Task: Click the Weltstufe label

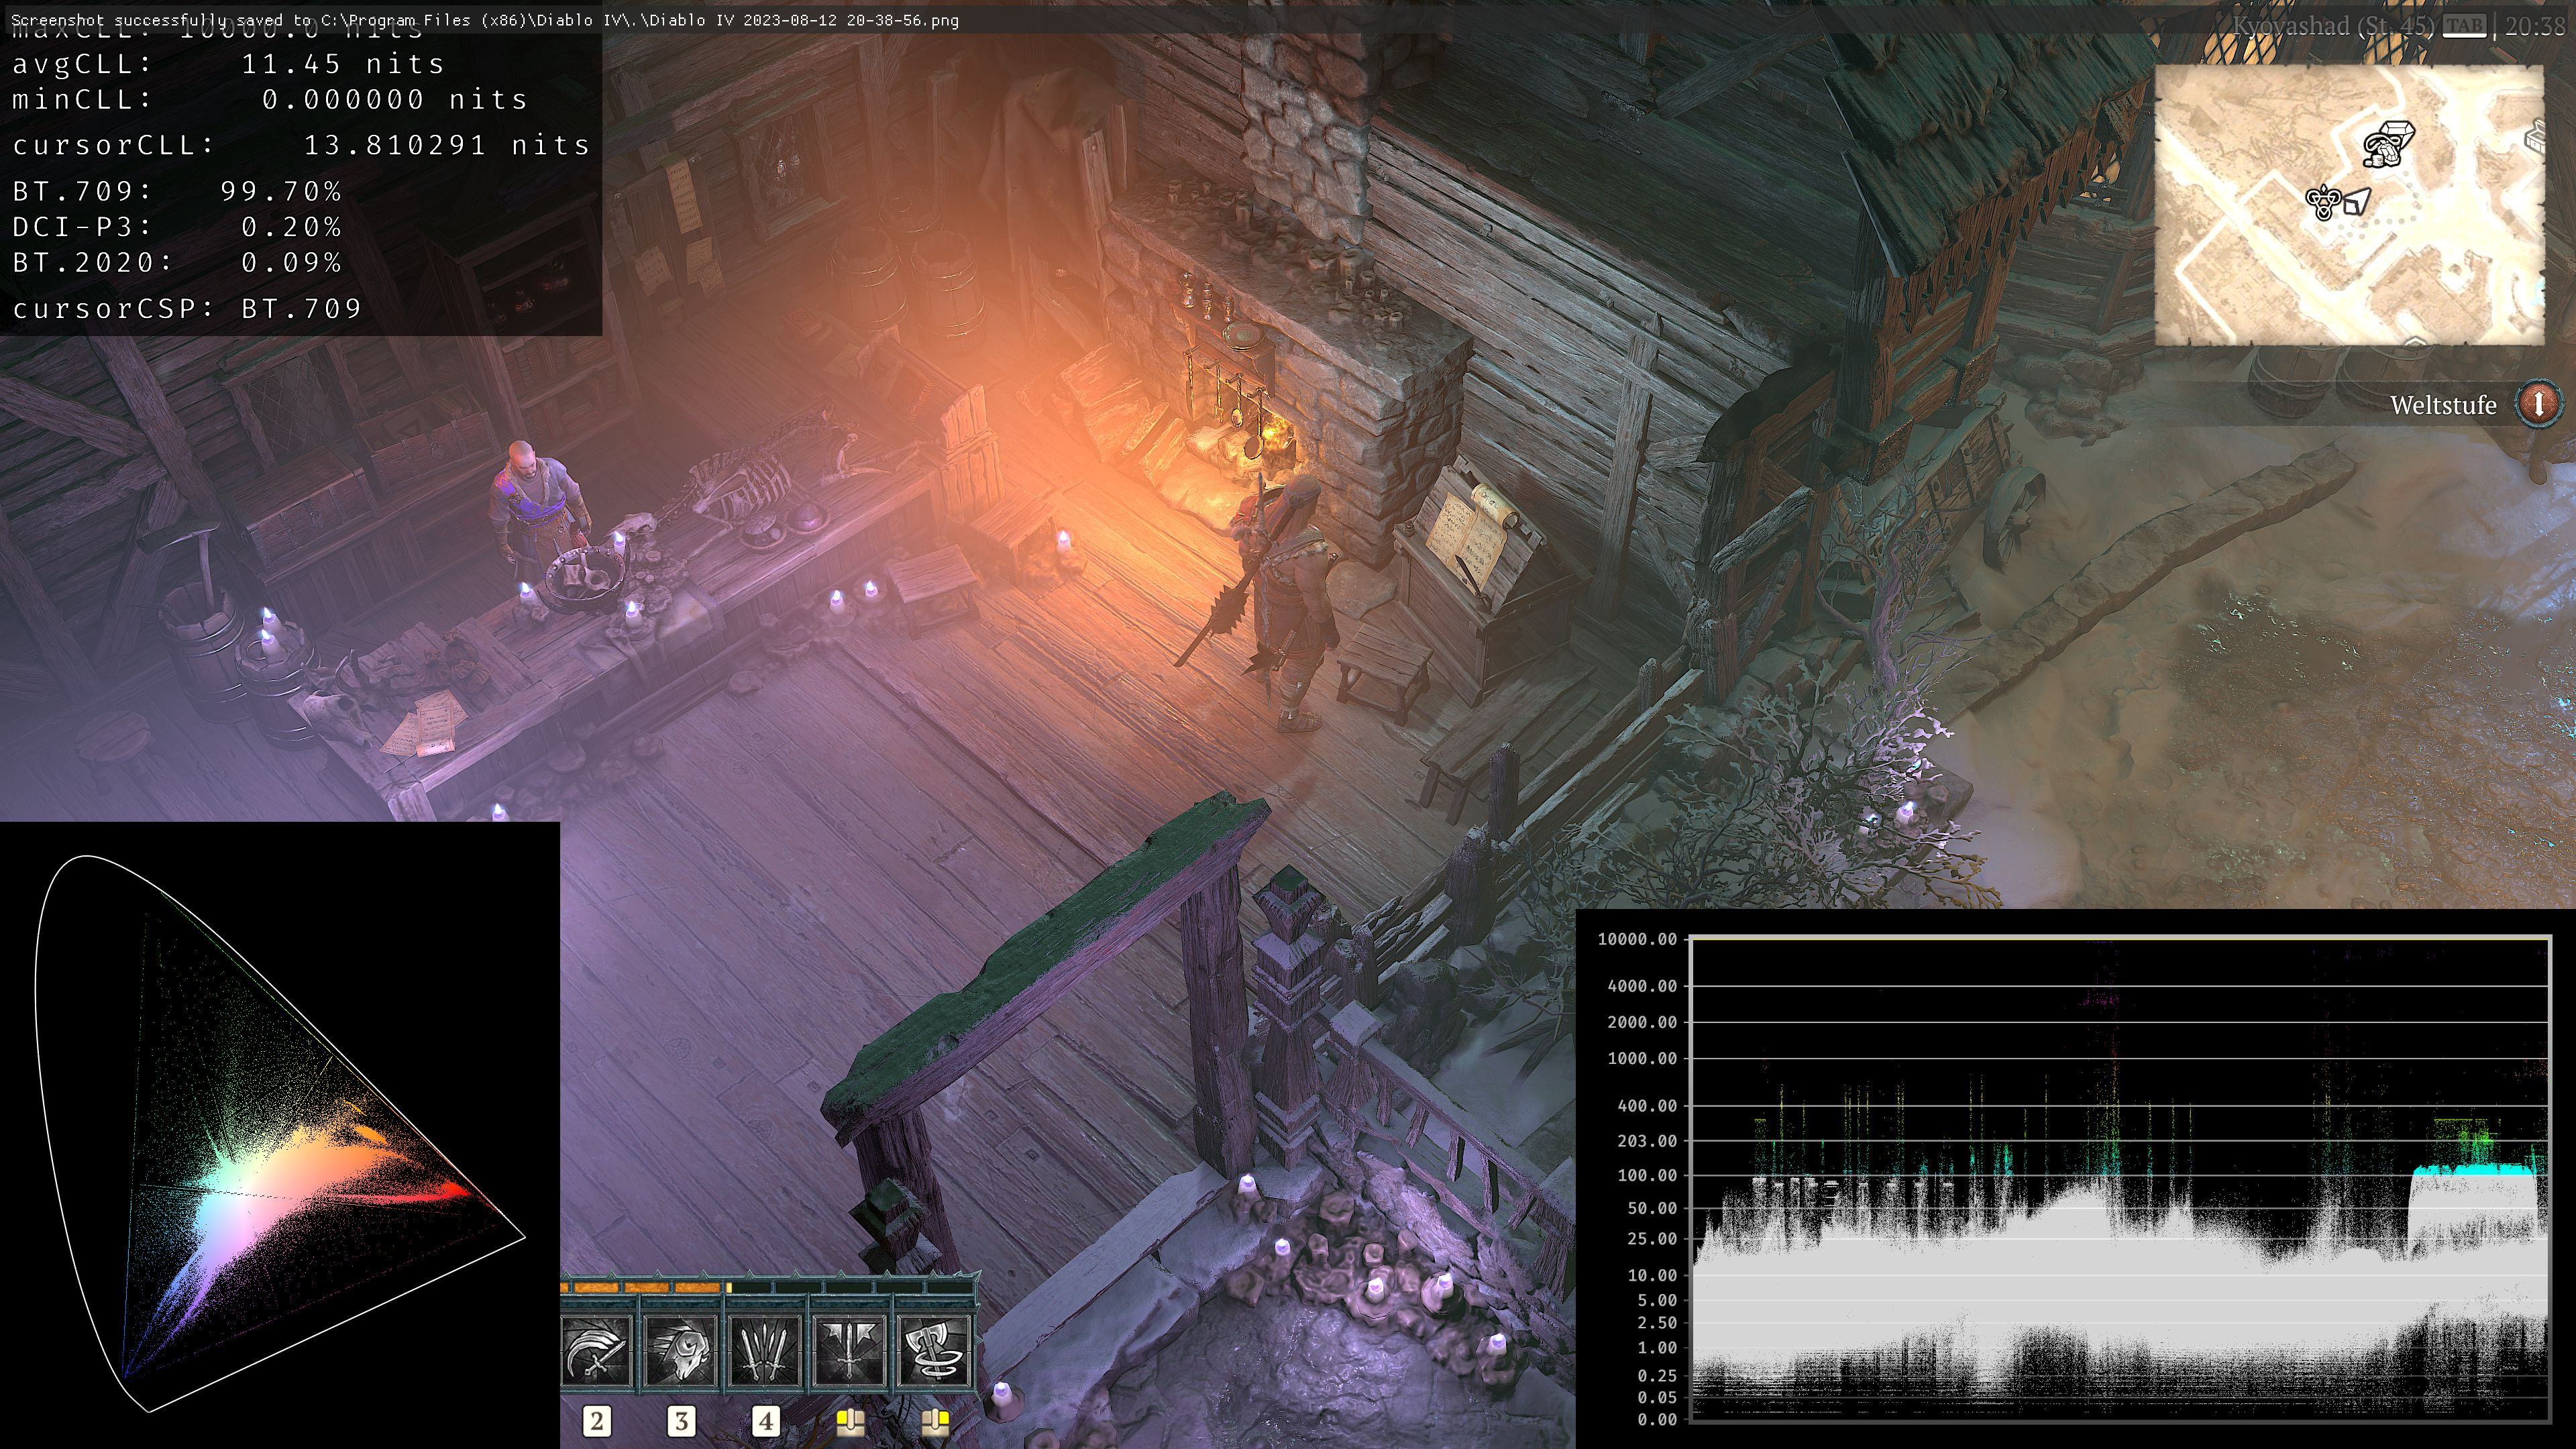Action: pos(2443,405)
